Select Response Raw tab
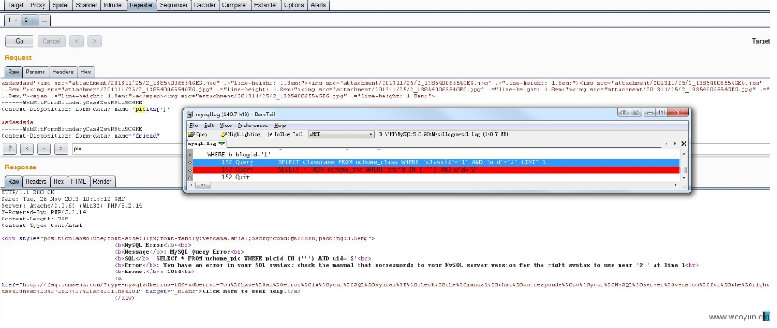 coord(14,182)
